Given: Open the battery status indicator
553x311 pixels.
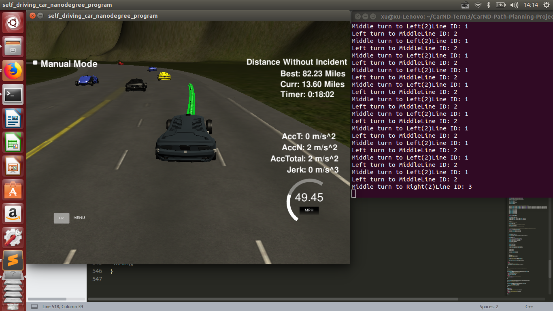Looking at the screenshot, I should click(x=501, y=5).
